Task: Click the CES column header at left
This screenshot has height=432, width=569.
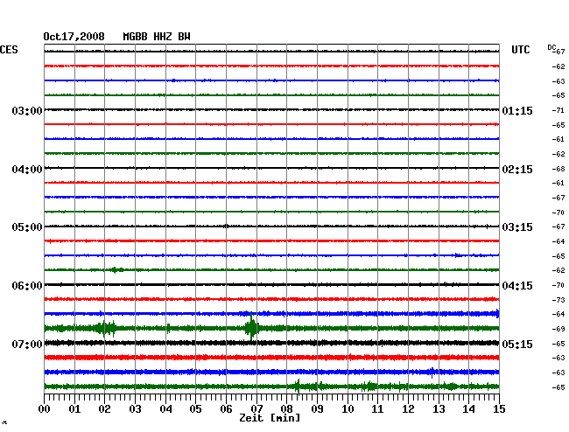Action: pyautogui.click(x=9, y=50)
